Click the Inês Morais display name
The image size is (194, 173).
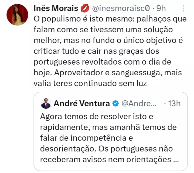(56, 9)
